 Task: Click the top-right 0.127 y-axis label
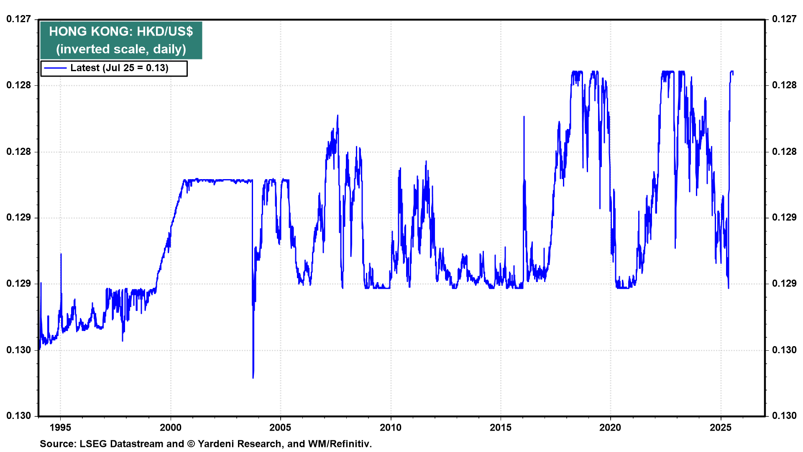click(x=784, y=19)
